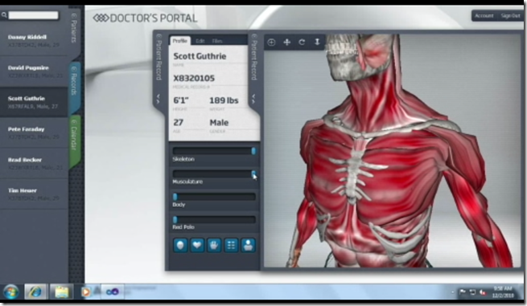This screenshot has height=306, width=527.
Task: Click the Sign Out button
Action: point(510,16)
